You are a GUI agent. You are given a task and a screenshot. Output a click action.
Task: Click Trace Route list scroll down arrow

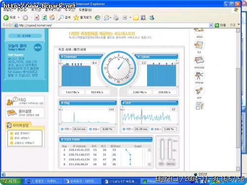(149, 164)
